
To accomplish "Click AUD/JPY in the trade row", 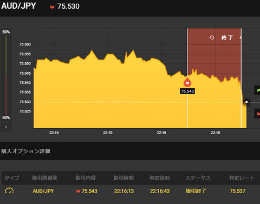I will 43,191.
